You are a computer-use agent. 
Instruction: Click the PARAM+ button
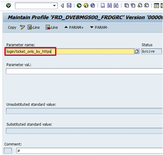point(74,27)
